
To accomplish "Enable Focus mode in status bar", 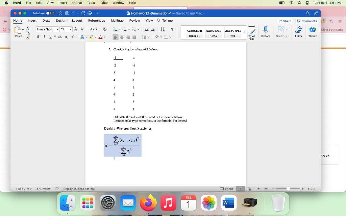I will (x=227, y=189).
